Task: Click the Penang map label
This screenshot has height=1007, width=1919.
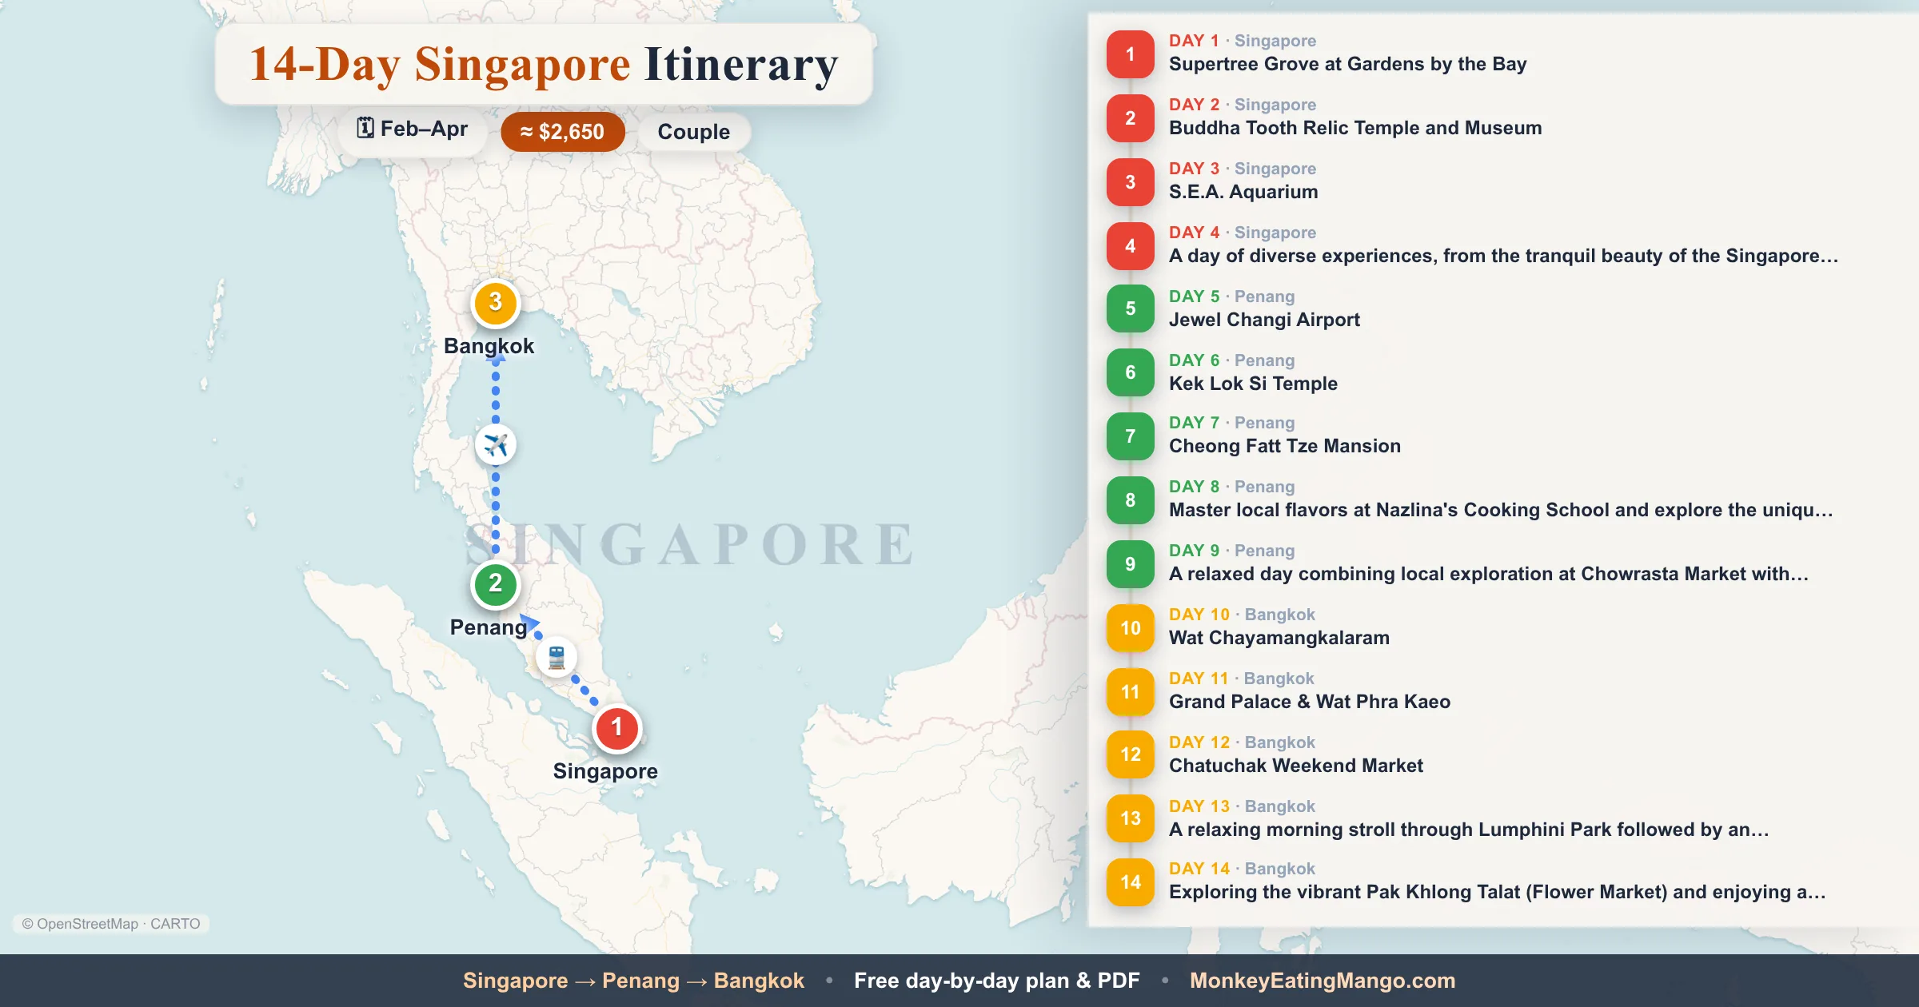Action: (489, 627)
